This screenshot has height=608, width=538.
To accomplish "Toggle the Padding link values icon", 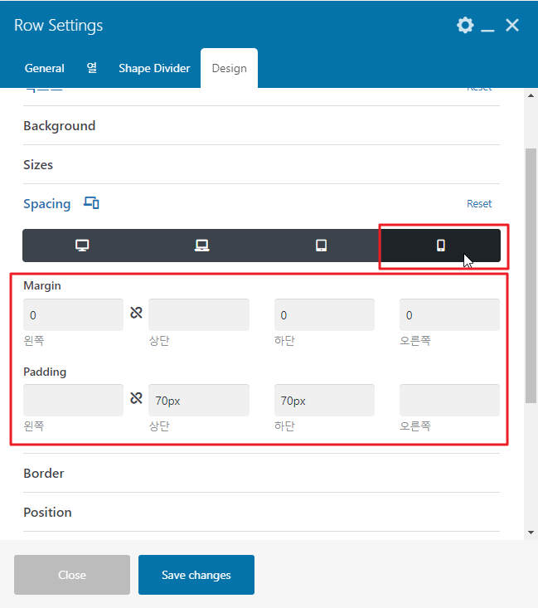I will click(136, 398).
